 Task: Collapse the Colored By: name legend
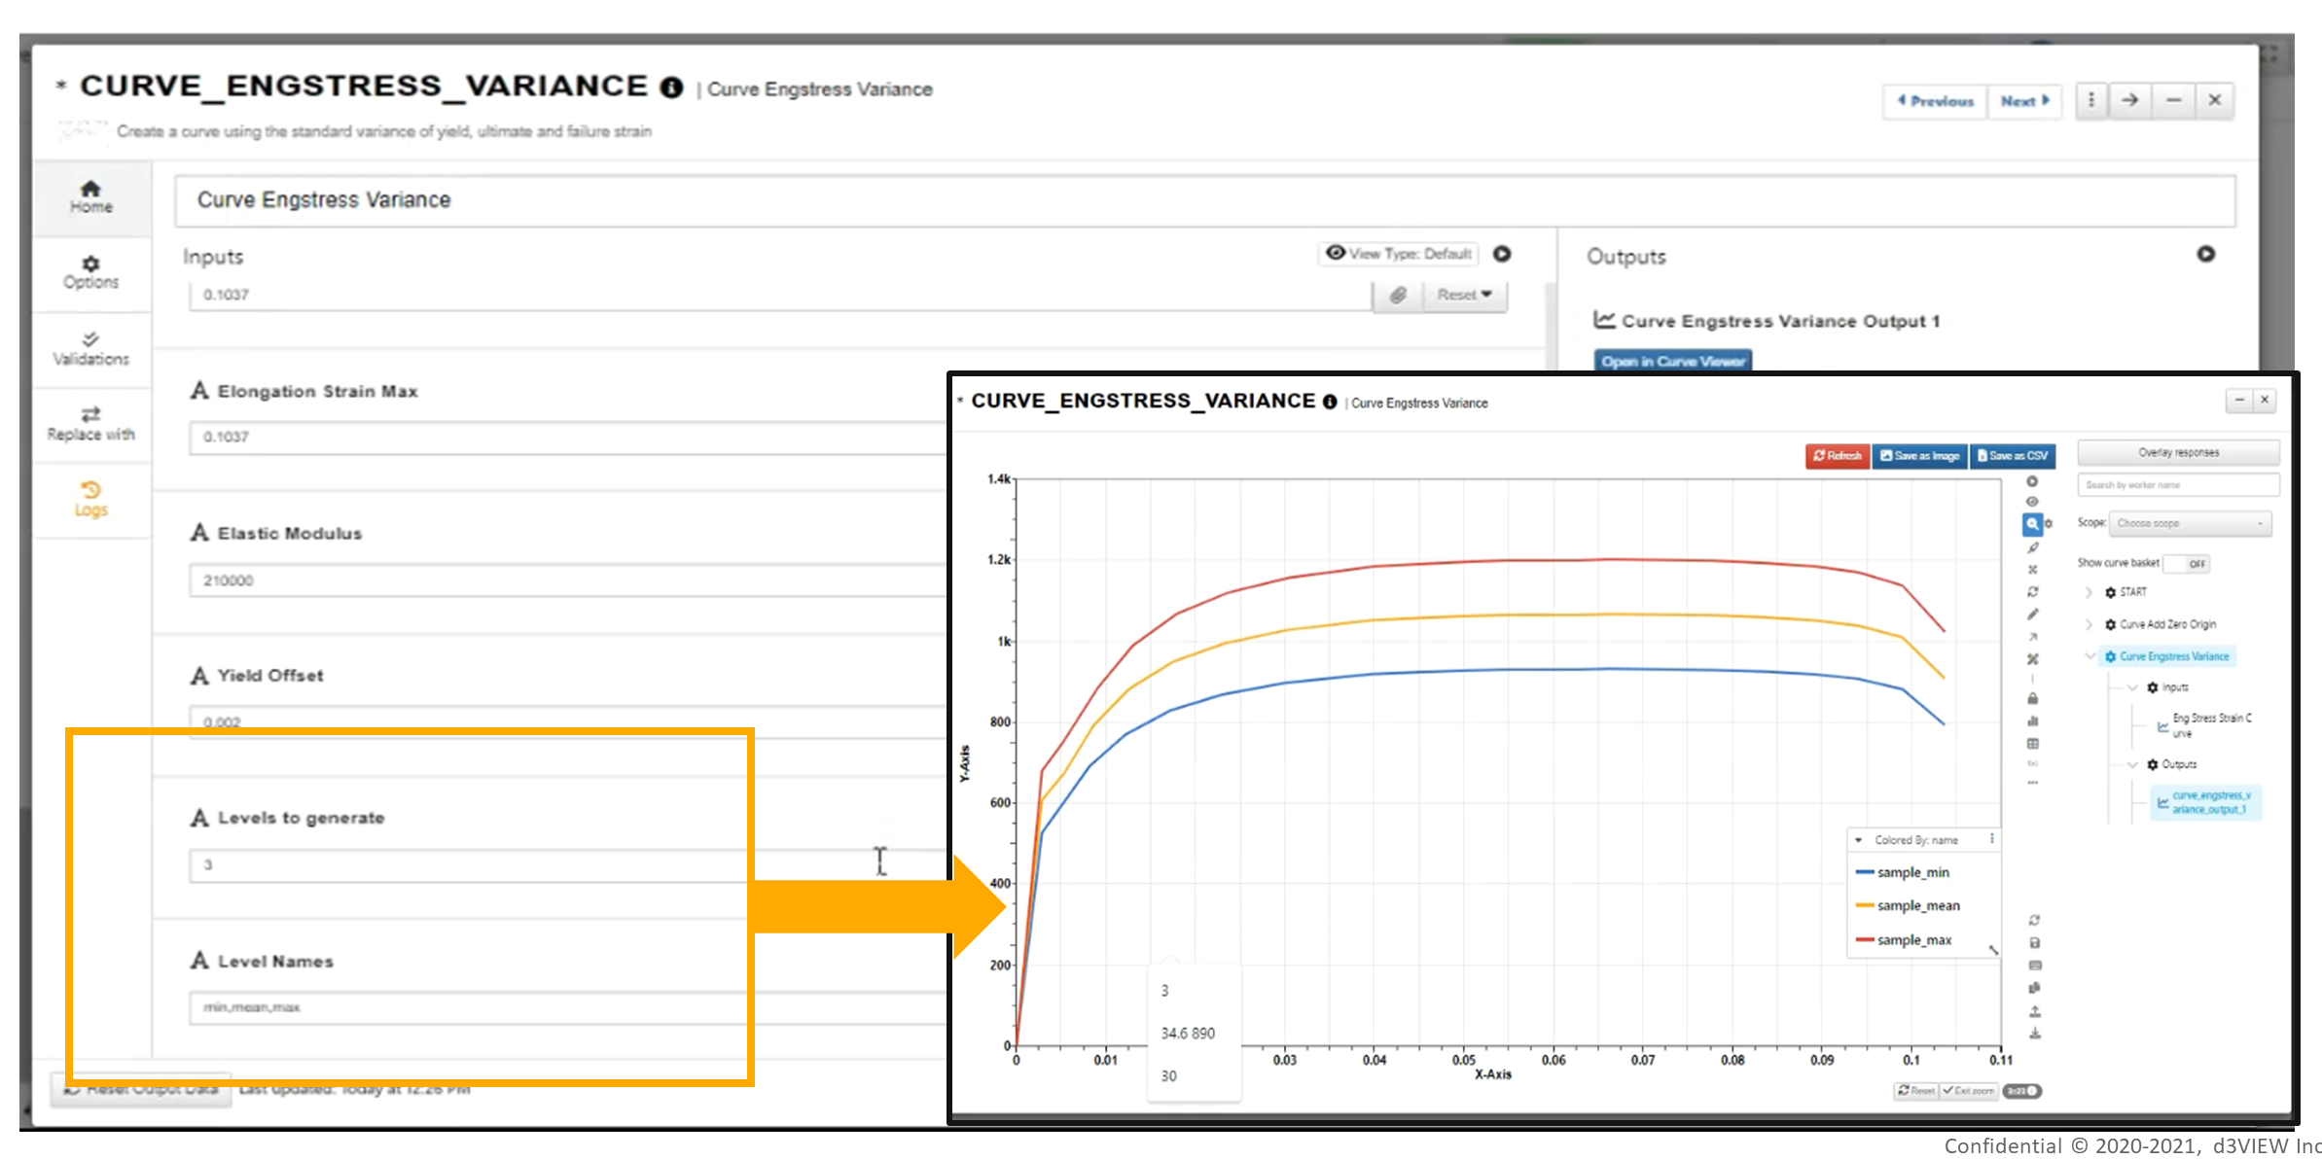coord(1859,840)
